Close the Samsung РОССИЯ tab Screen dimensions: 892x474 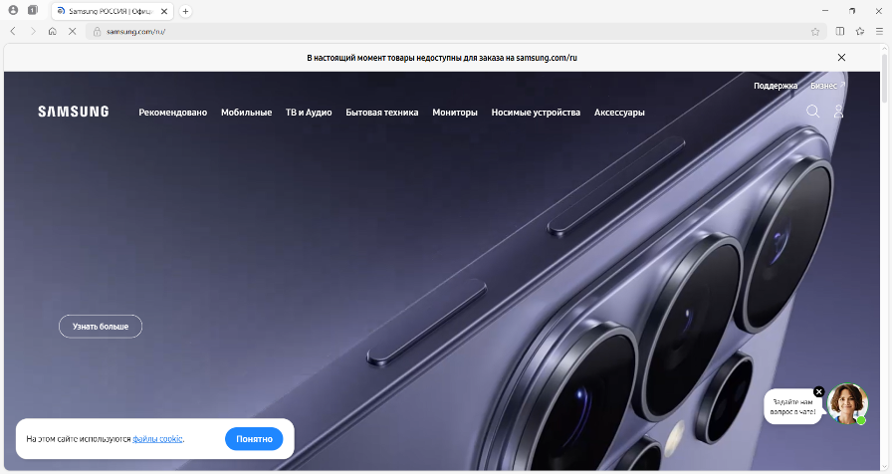164,11
